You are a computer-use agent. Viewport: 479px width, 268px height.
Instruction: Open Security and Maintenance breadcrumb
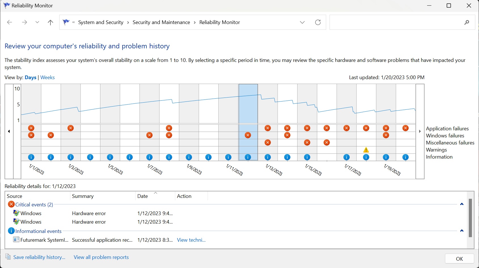161,22
